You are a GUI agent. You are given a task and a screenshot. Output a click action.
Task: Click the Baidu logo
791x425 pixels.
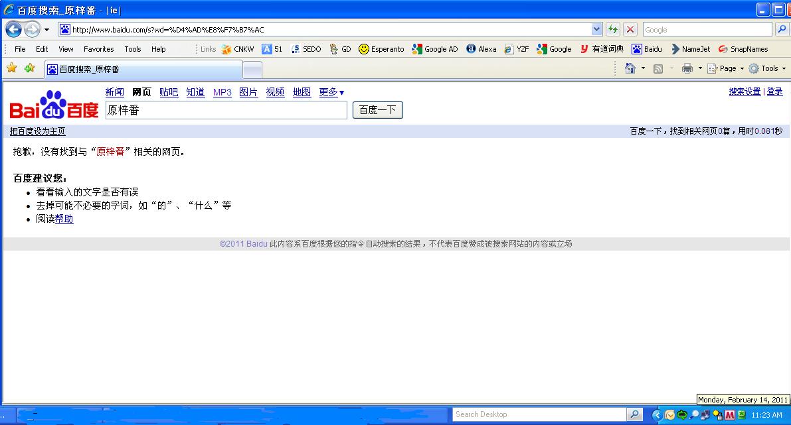54,105
